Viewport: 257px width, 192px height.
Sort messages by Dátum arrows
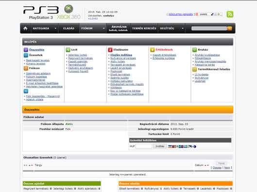click(x=206, y=165)
